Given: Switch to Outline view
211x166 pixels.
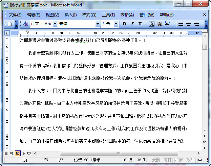Looking at the screenshot, I should point(23,153).
